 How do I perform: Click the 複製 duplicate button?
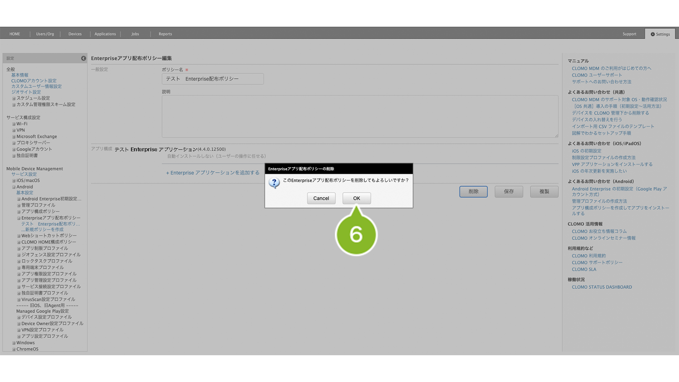coord(544,192)
